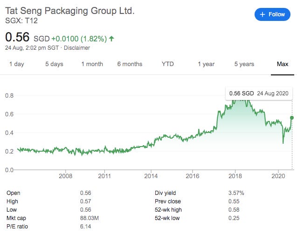Show the YTD chart range

tap(168, 64)
